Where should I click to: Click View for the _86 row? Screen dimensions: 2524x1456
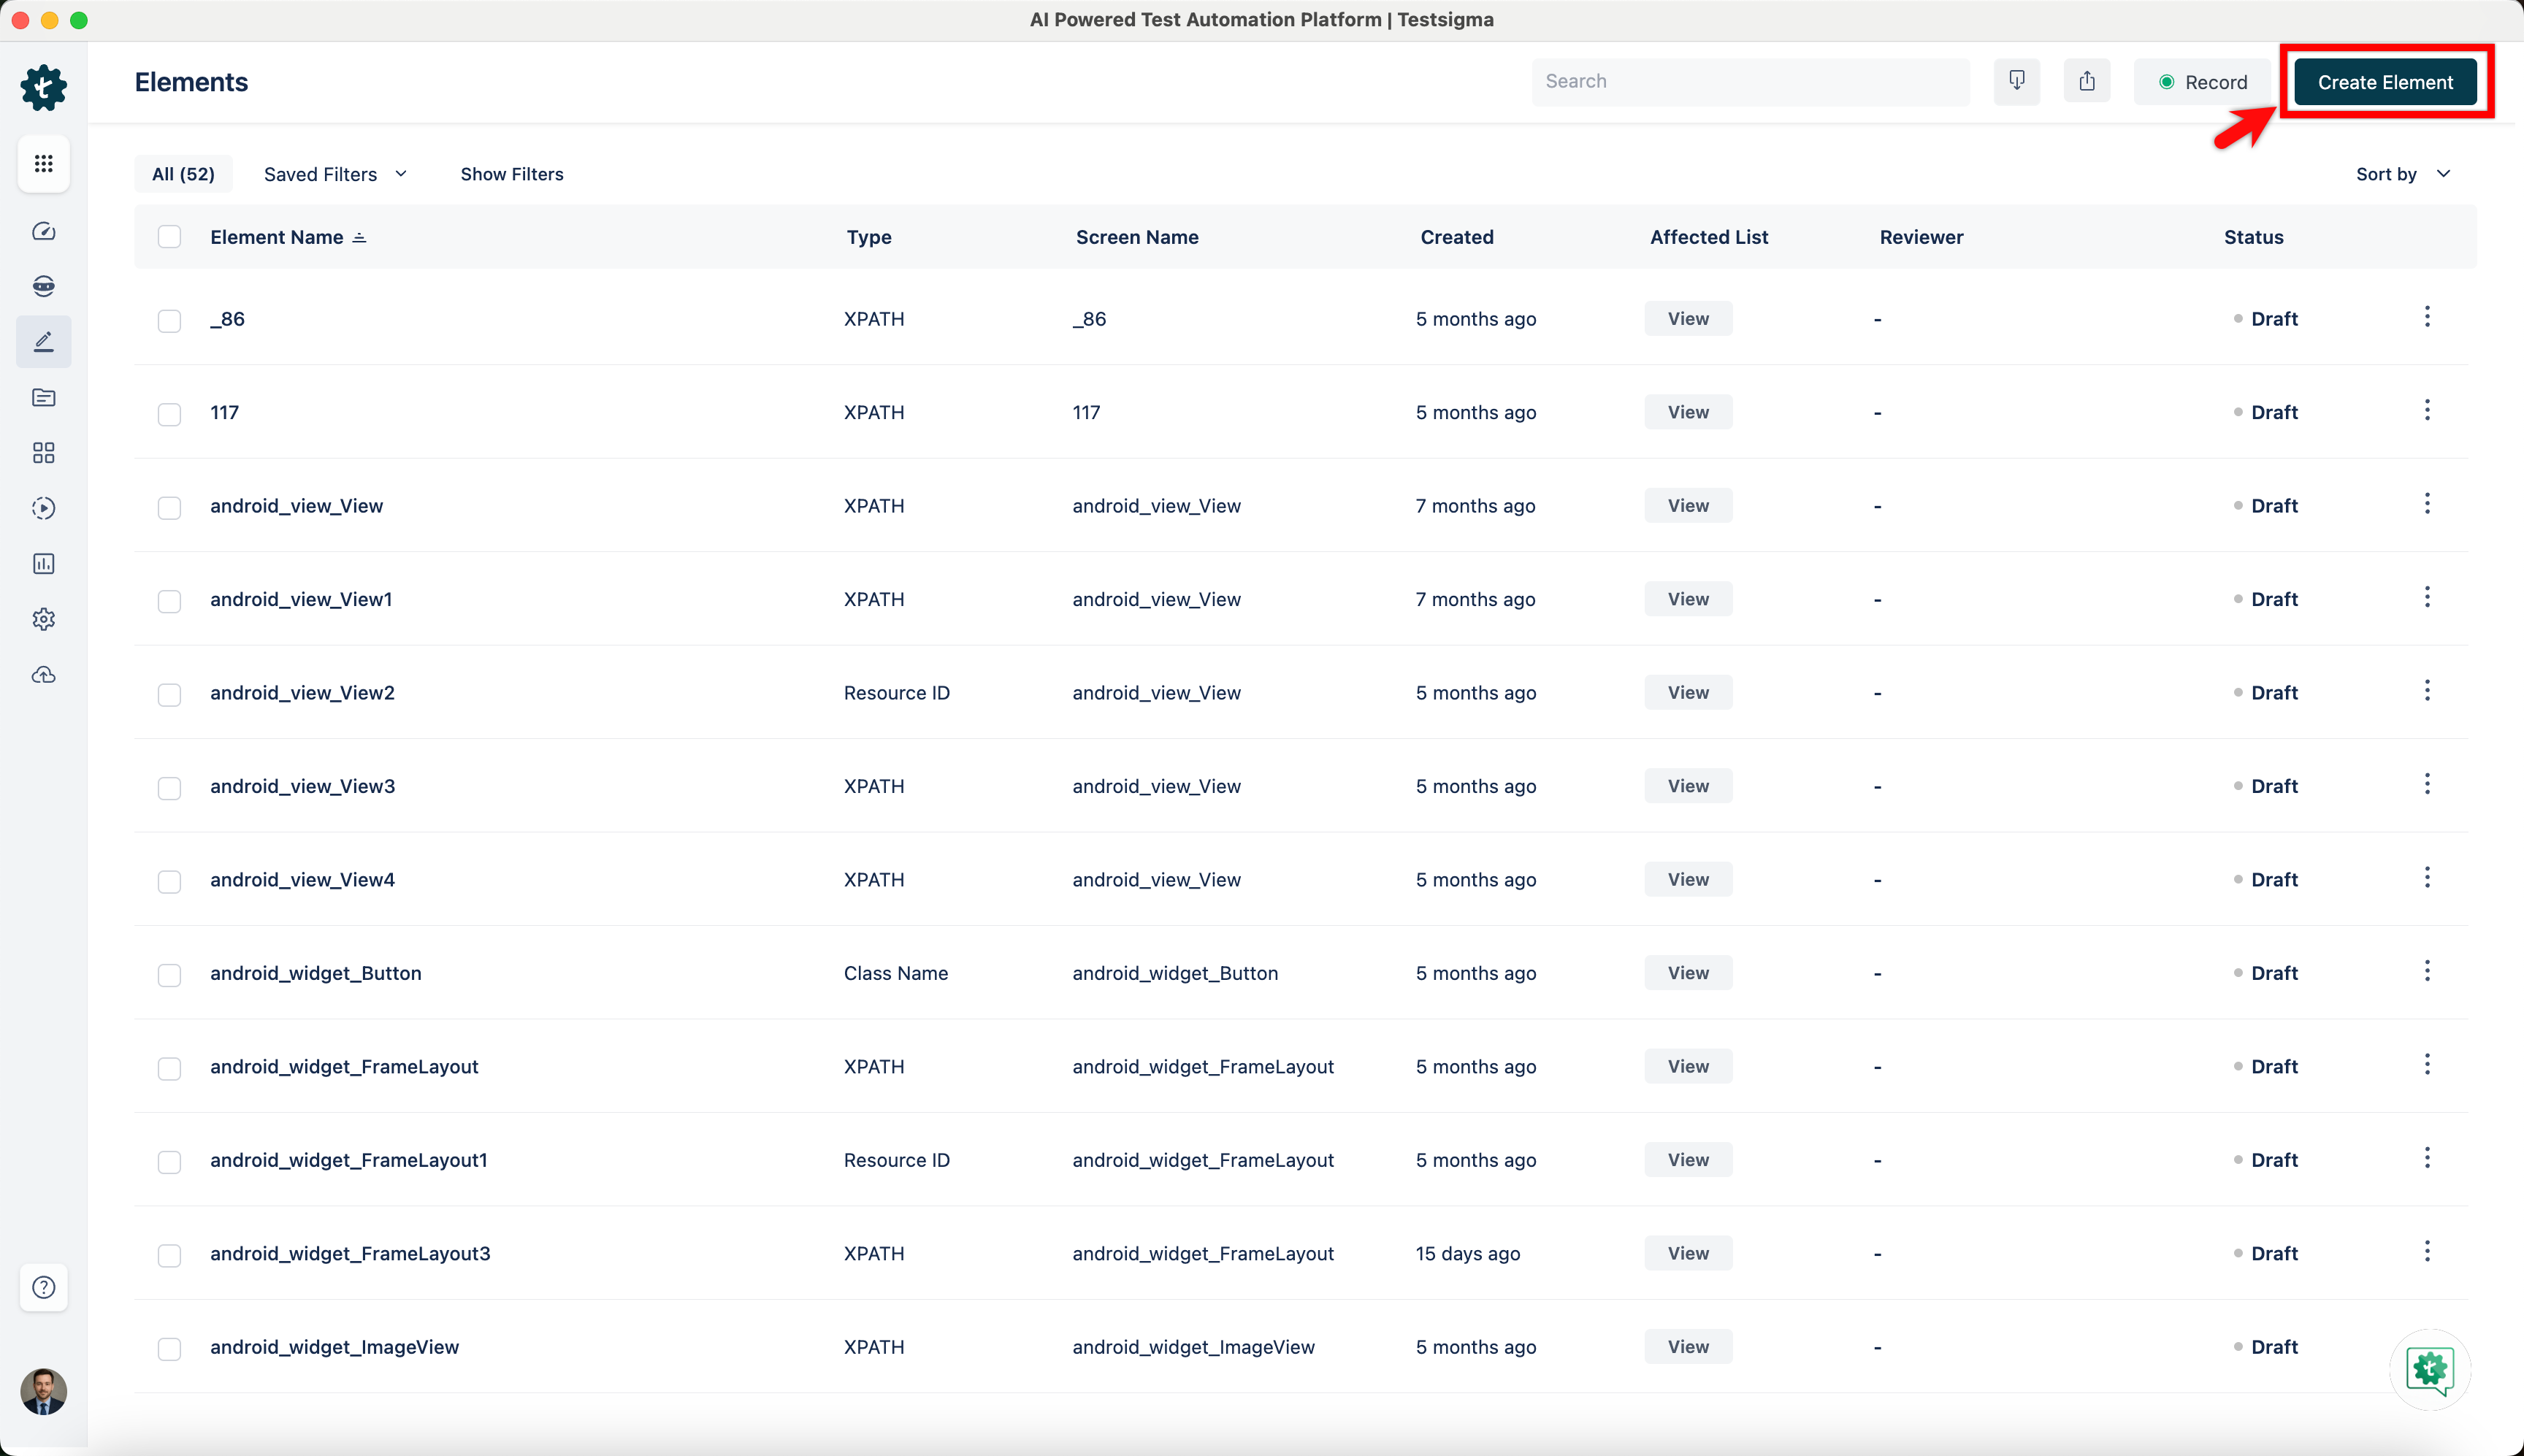(1688, 318)
